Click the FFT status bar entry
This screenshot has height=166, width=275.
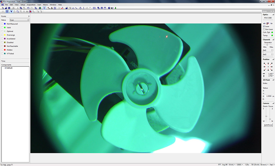(x=219, y=164)
